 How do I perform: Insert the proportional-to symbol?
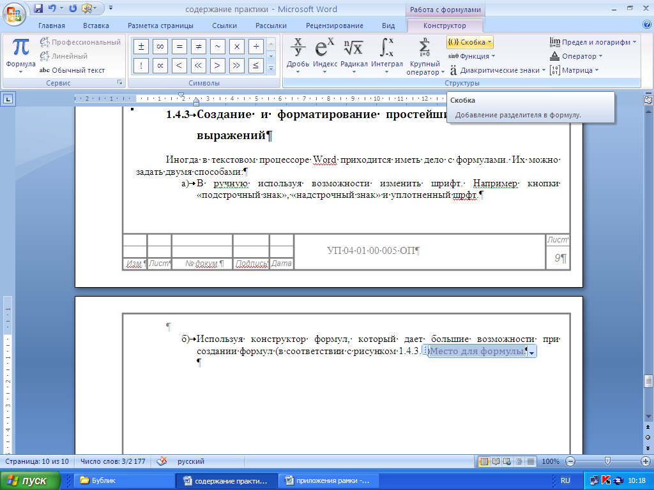[x=160, y=66]
